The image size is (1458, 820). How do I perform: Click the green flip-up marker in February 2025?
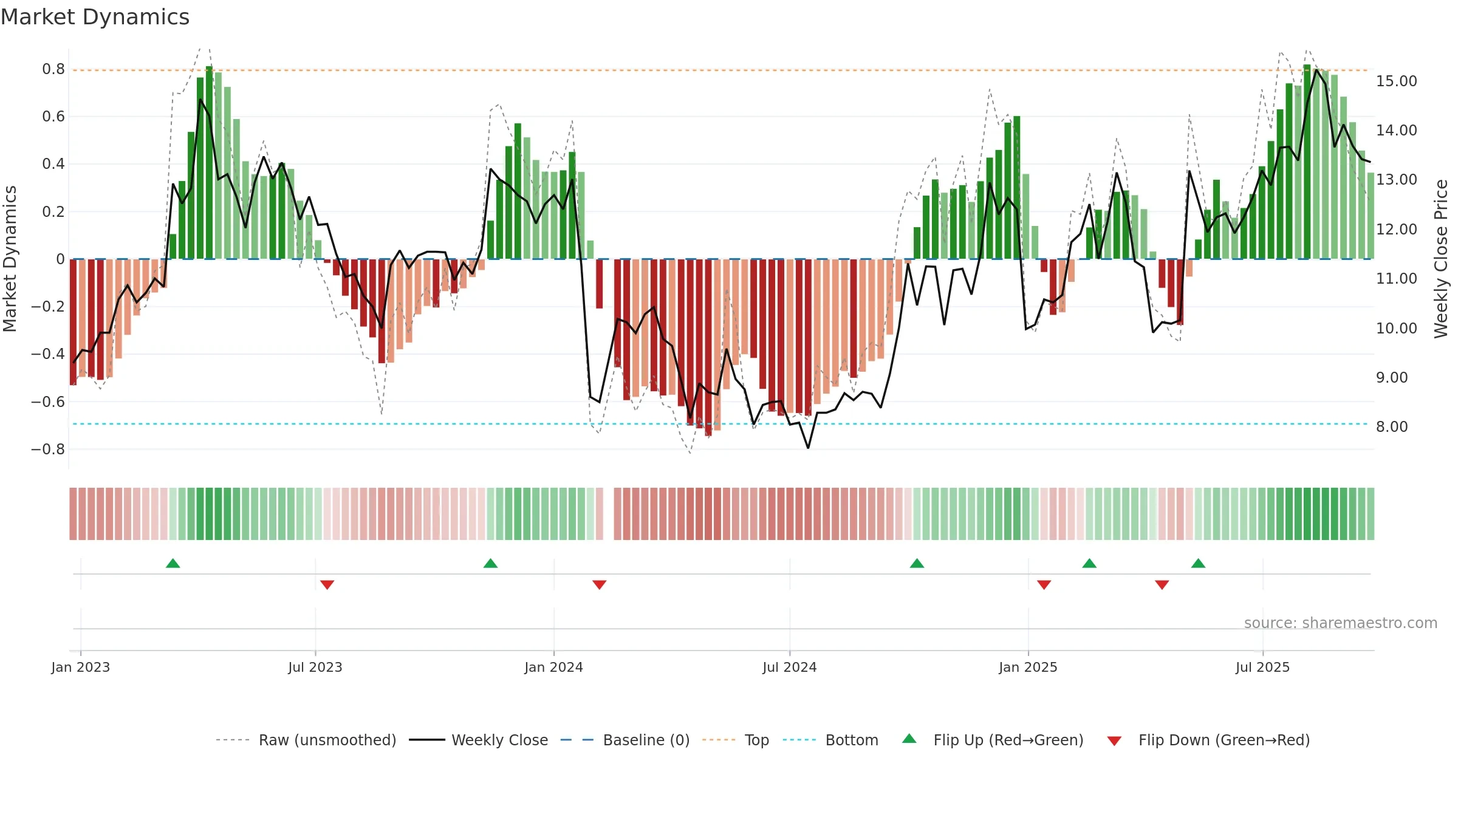coord(1089,563)
